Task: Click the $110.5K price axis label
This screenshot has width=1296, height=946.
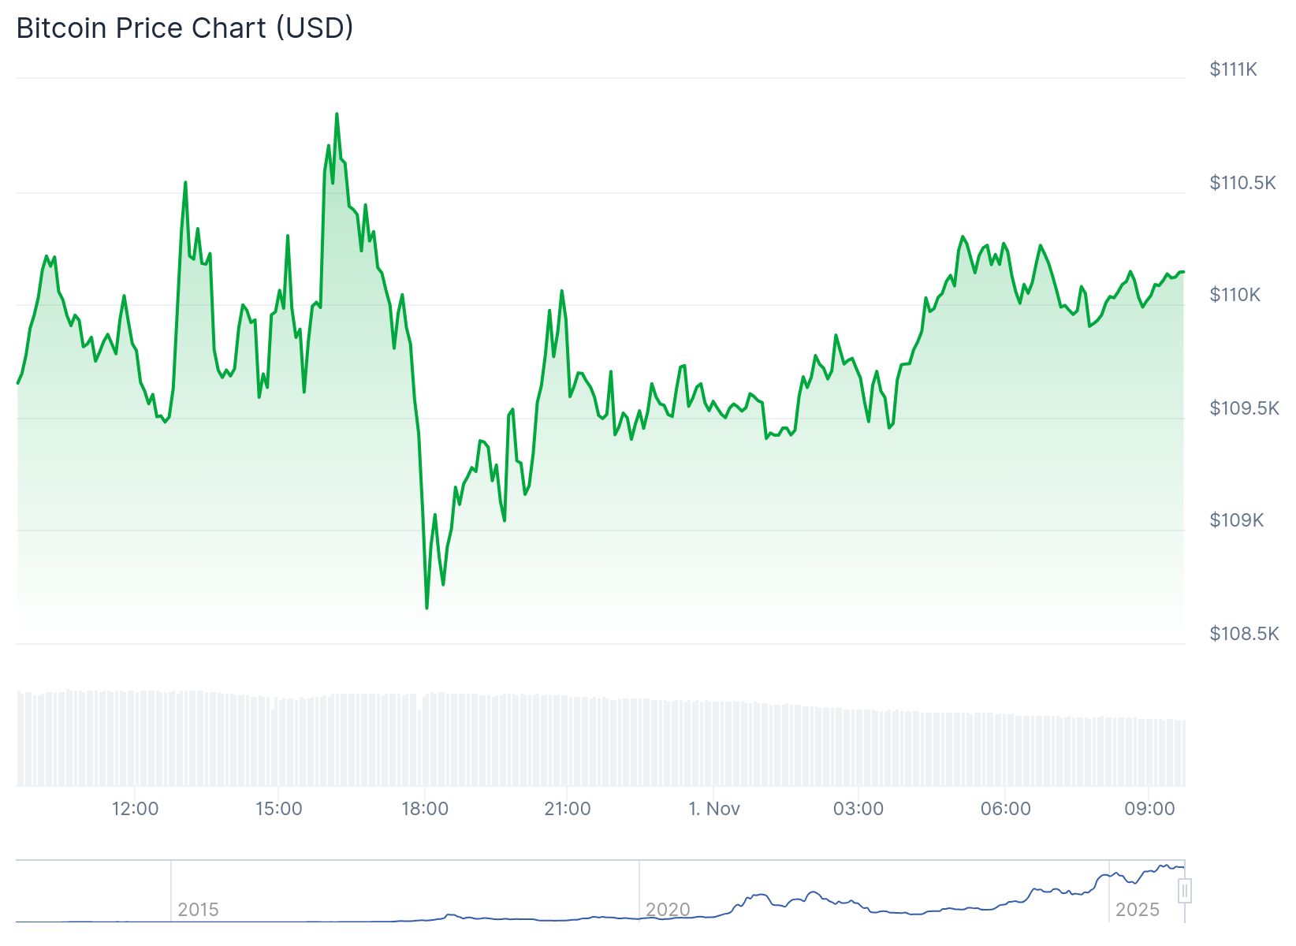Action: point(1242,183)
